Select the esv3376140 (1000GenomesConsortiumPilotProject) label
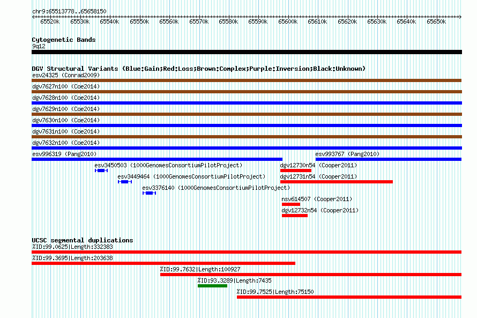This screenshot has width=477, height=318. click(x=216, y=188)
